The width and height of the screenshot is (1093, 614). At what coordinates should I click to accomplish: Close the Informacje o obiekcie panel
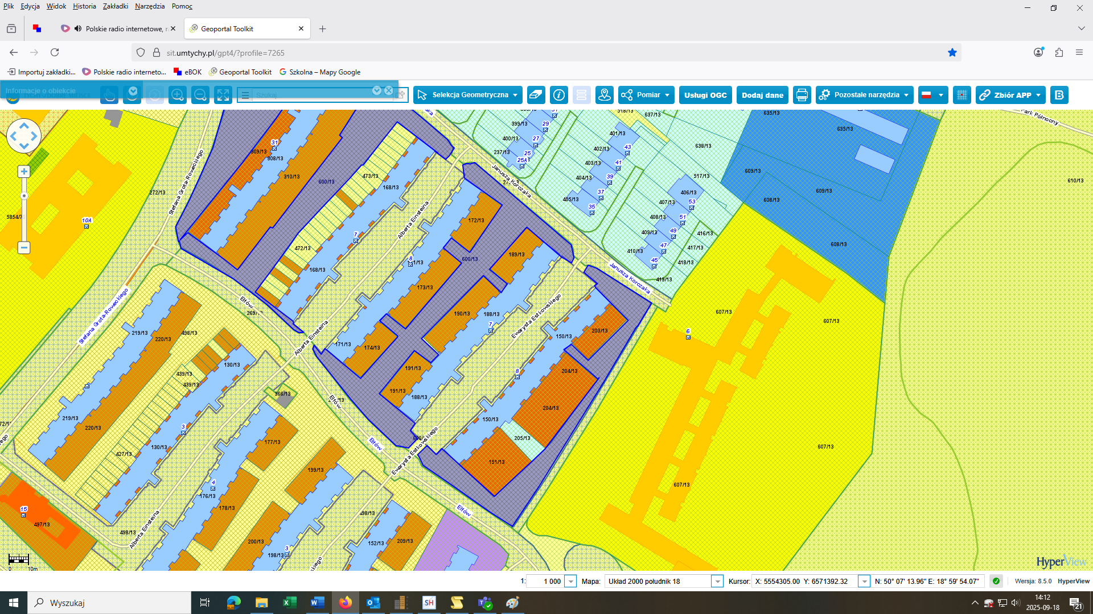point(389,90)
